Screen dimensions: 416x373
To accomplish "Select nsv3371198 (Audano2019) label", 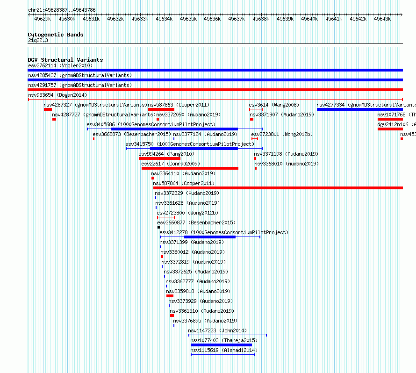I will point(286,154).
